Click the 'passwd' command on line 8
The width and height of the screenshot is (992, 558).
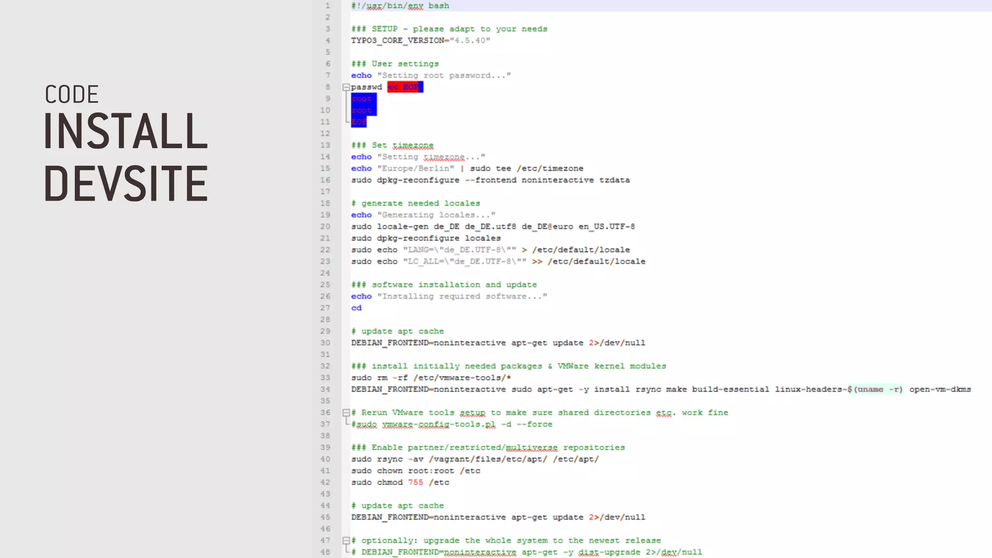coord(367,87)
